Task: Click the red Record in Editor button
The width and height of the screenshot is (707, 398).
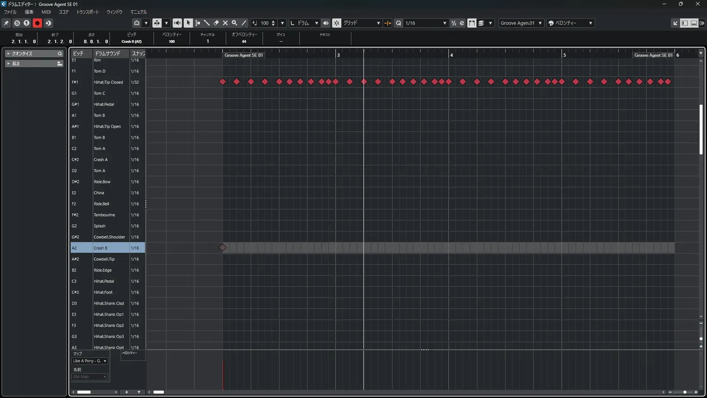Action: [x=37, y=23]
